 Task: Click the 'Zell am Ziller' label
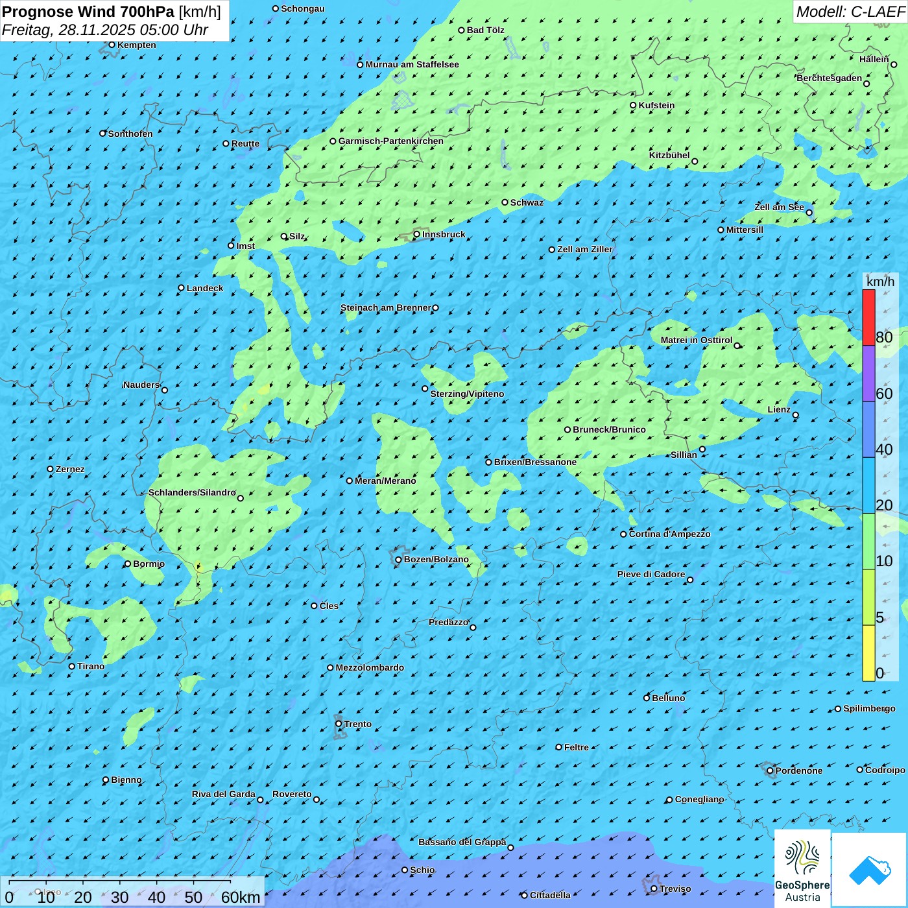[585, 249]
